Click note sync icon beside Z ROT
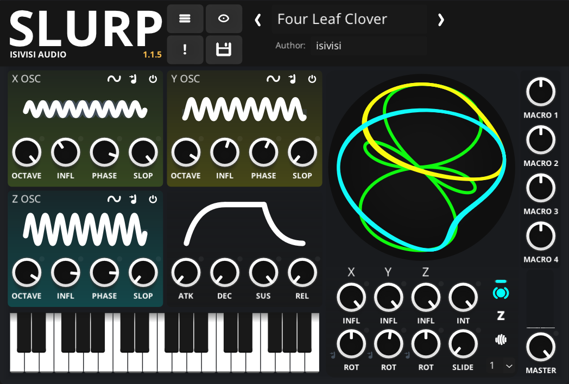Viewport: 569px width, 384px height. (x=407, y=355)
